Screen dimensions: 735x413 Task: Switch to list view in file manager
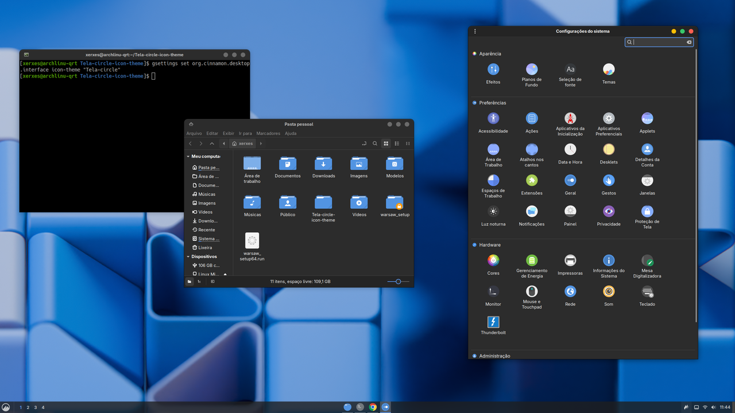click(x=397, y=143)
